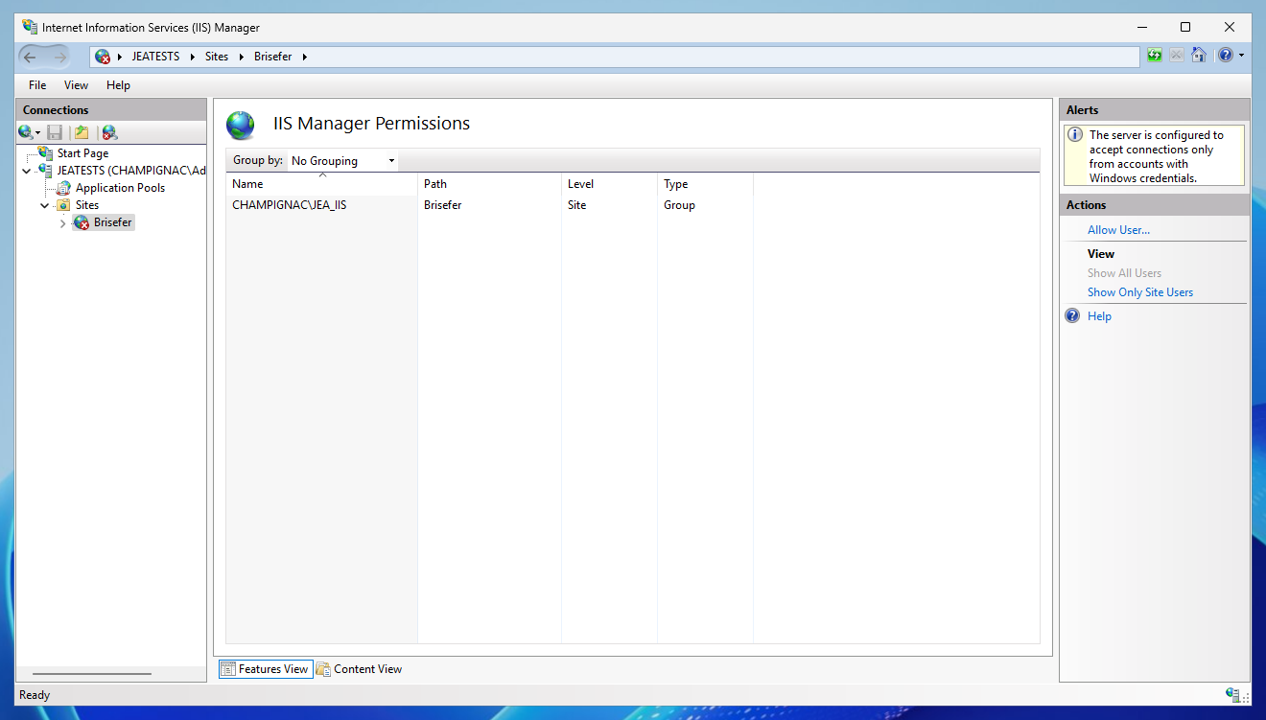The width and height of the screenshot is (1266, 720).
Task: Click the Site level cell
Action: coord(576,205)
